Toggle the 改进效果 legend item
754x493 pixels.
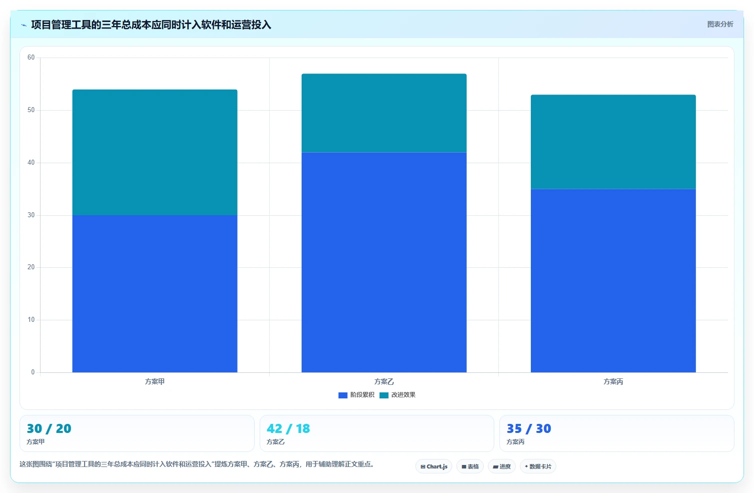click(397, 395)
